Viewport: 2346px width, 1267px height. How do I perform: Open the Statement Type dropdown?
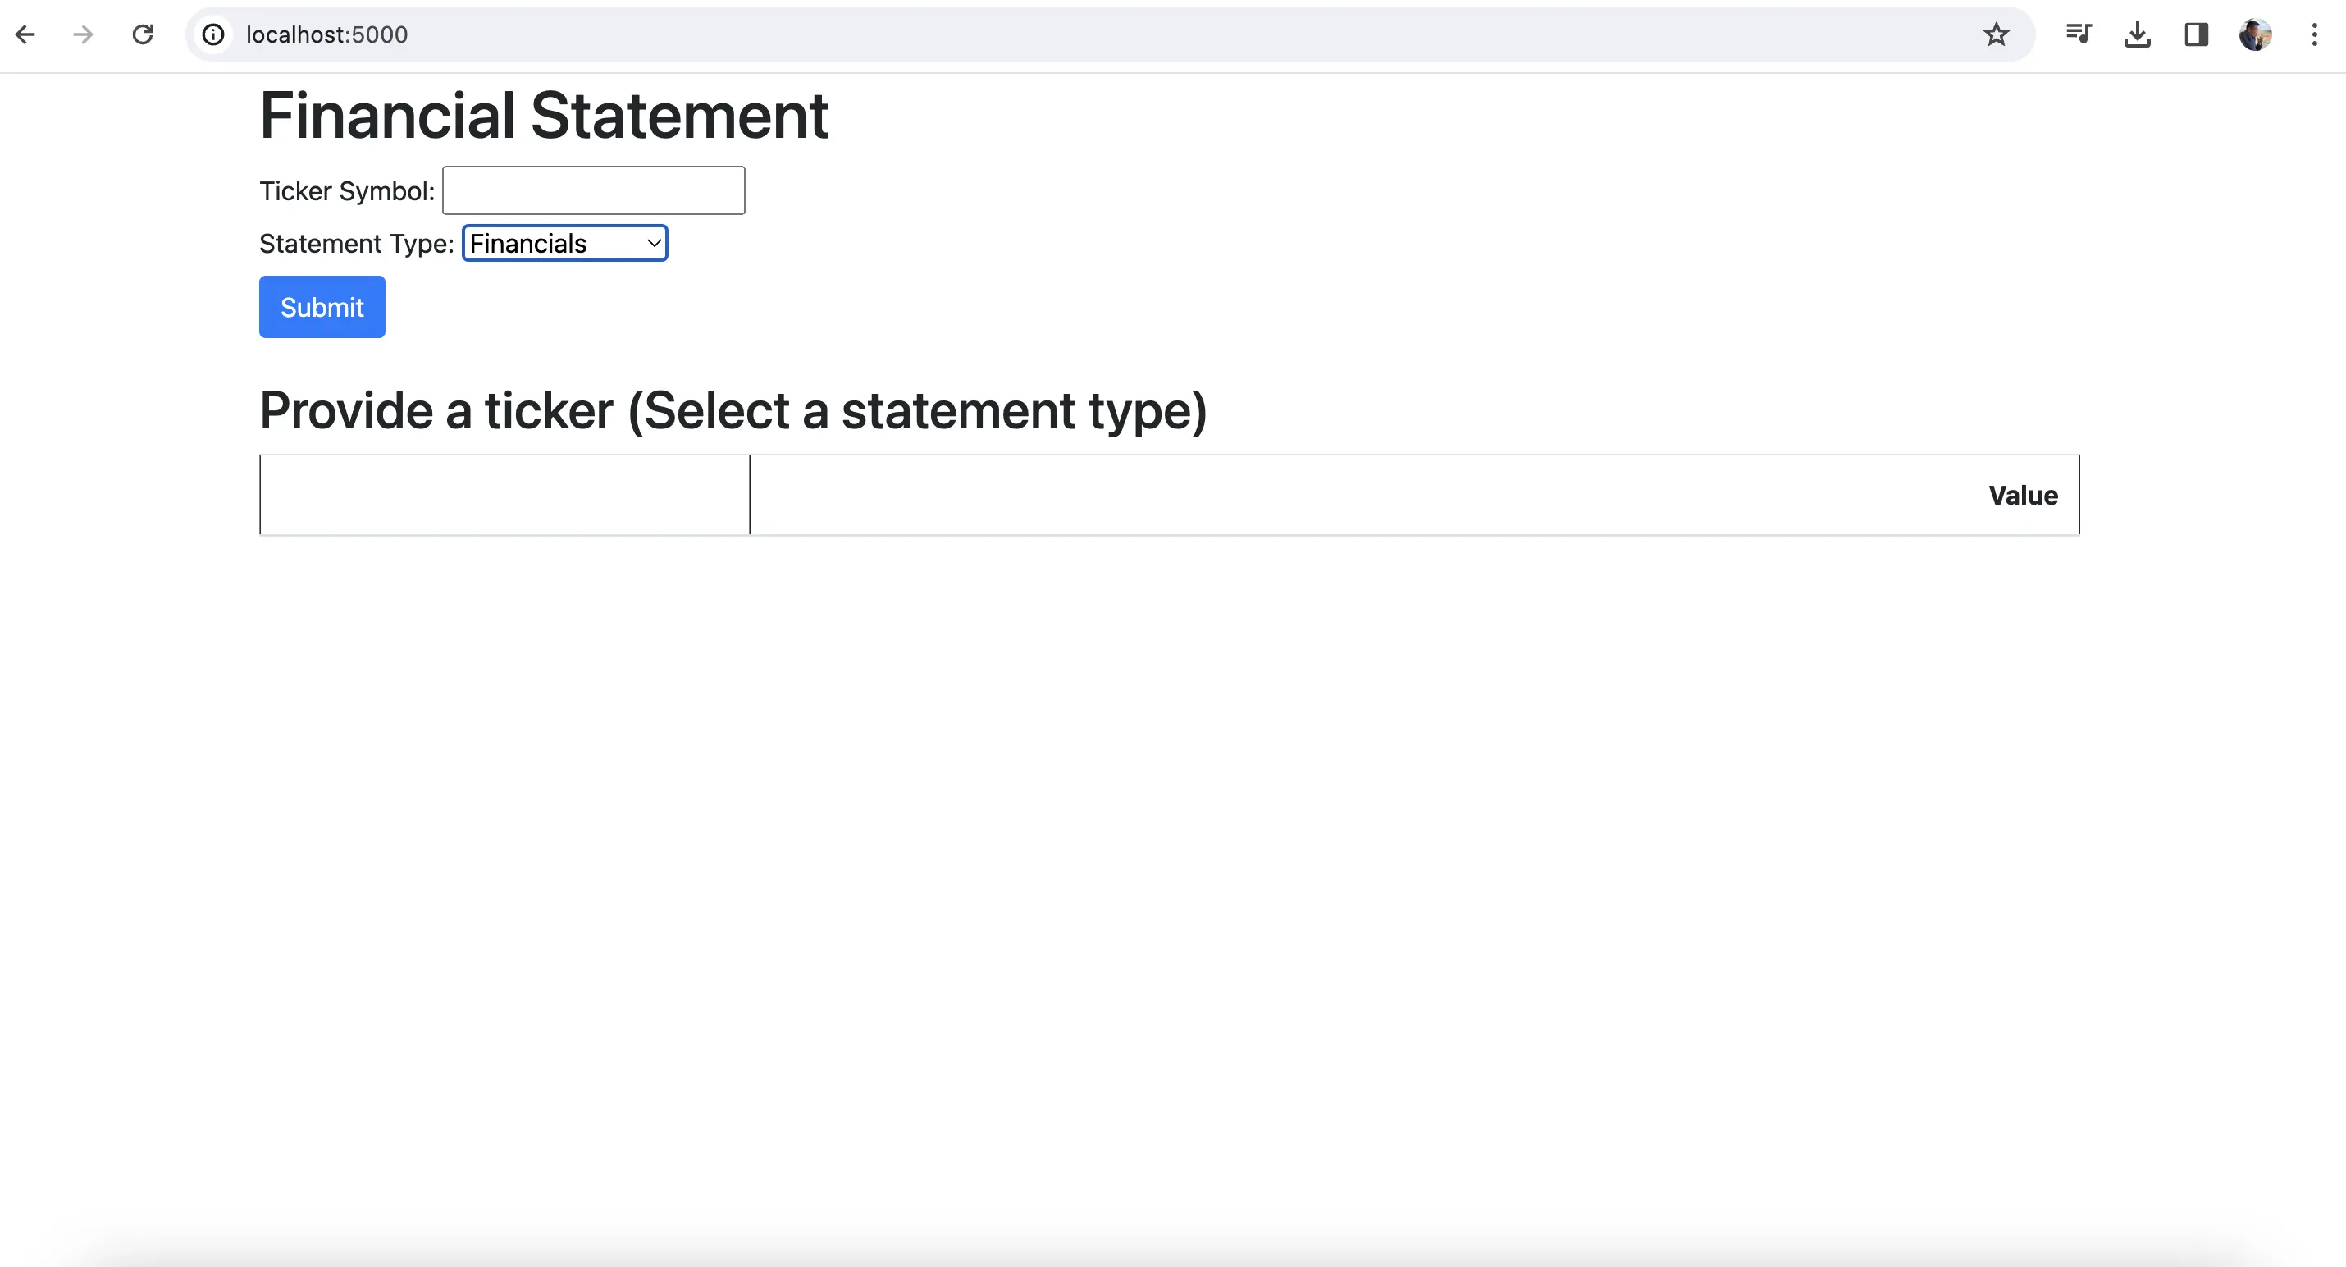click(564, 243)
